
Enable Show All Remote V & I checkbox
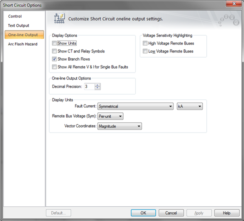54,67
